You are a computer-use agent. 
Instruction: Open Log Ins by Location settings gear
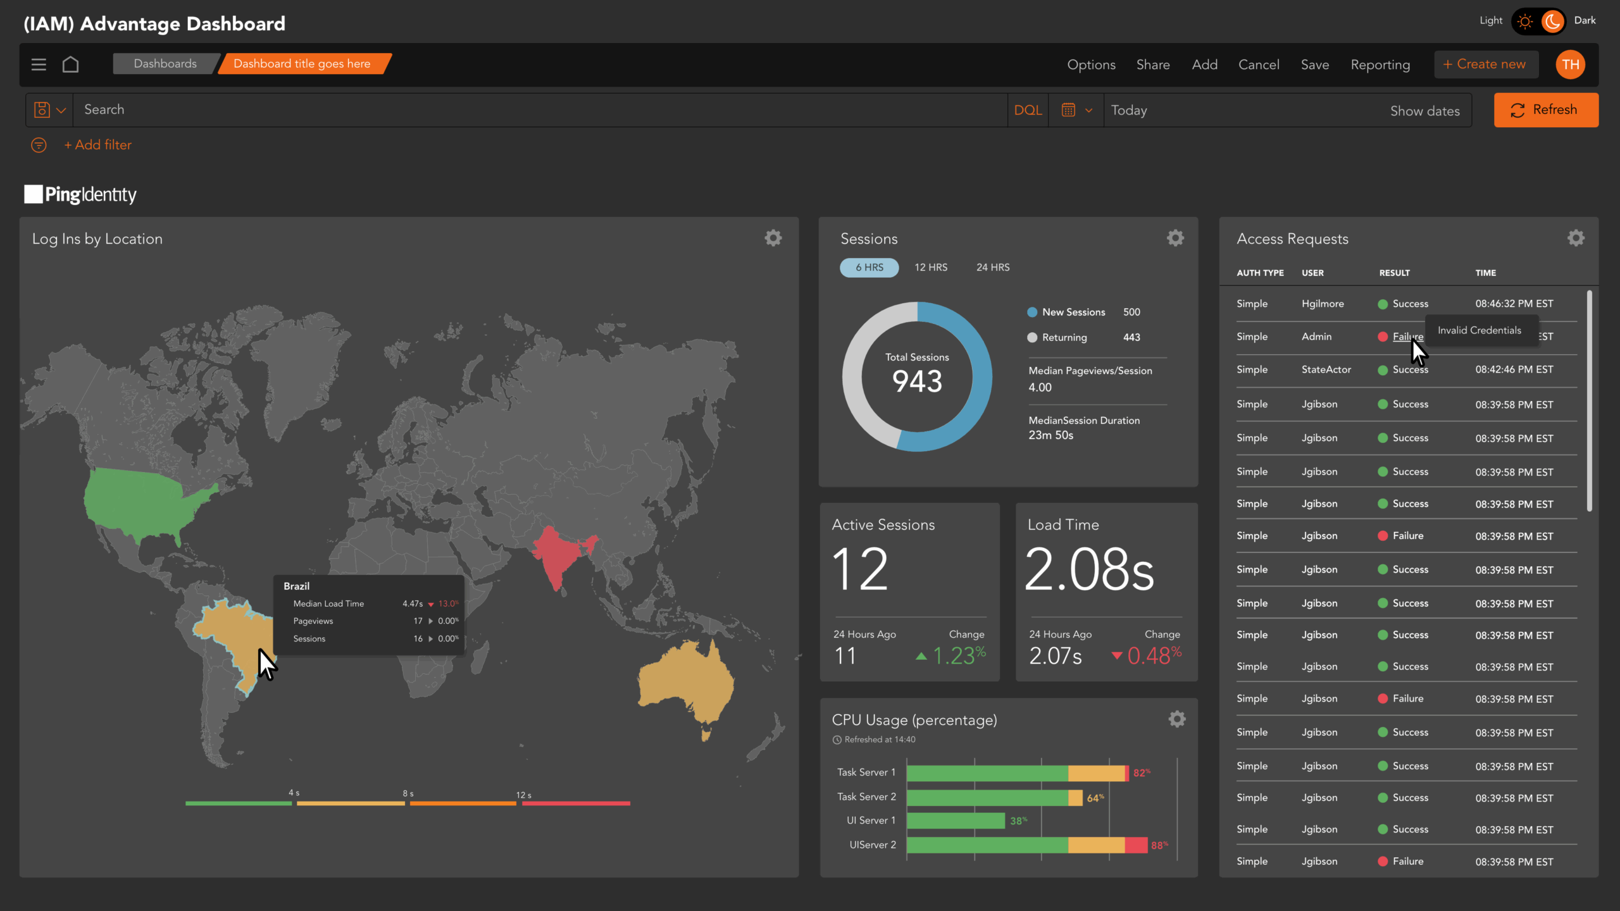pos(773,238)
